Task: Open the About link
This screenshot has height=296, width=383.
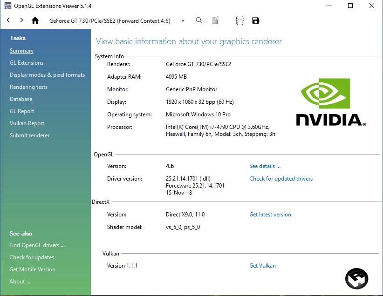Action: (20, 282)
